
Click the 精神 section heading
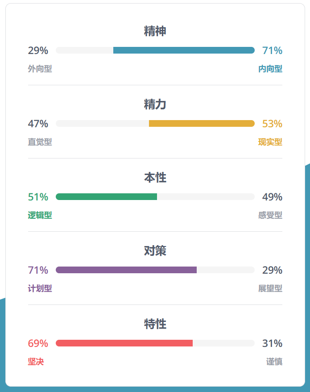point(155,31)
